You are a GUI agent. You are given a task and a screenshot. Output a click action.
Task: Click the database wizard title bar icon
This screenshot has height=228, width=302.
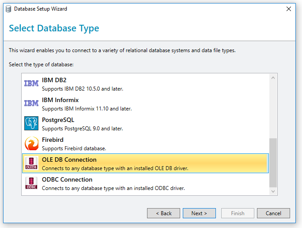click(x=8, y=9)
